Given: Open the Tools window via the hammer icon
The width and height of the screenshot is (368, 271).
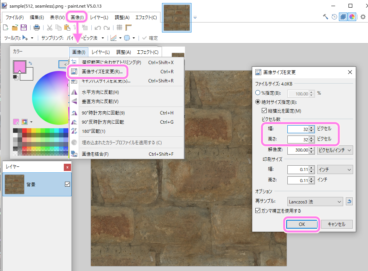Looking at the screenshot, I should point(325,17).
